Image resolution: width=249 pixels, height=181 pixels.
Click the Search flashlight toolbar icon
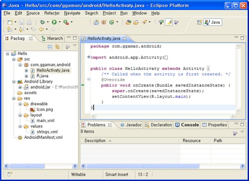point(144,22)
